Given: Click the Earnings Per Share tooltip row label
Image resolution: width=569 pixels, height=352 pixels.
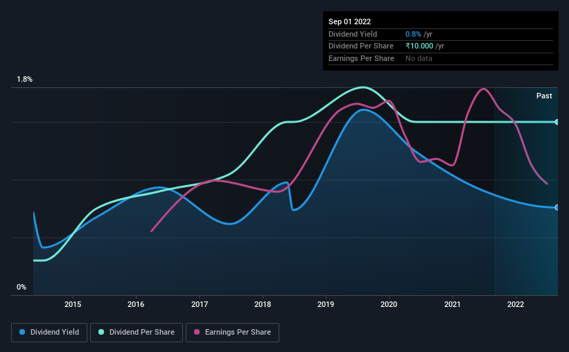Looking at the screenshot, I should (x=361, y=58).
